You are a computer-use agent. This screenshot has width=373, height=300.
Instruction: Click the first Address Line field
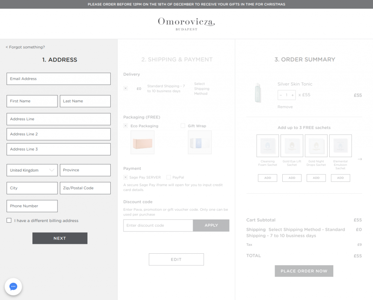click(59, 119)
